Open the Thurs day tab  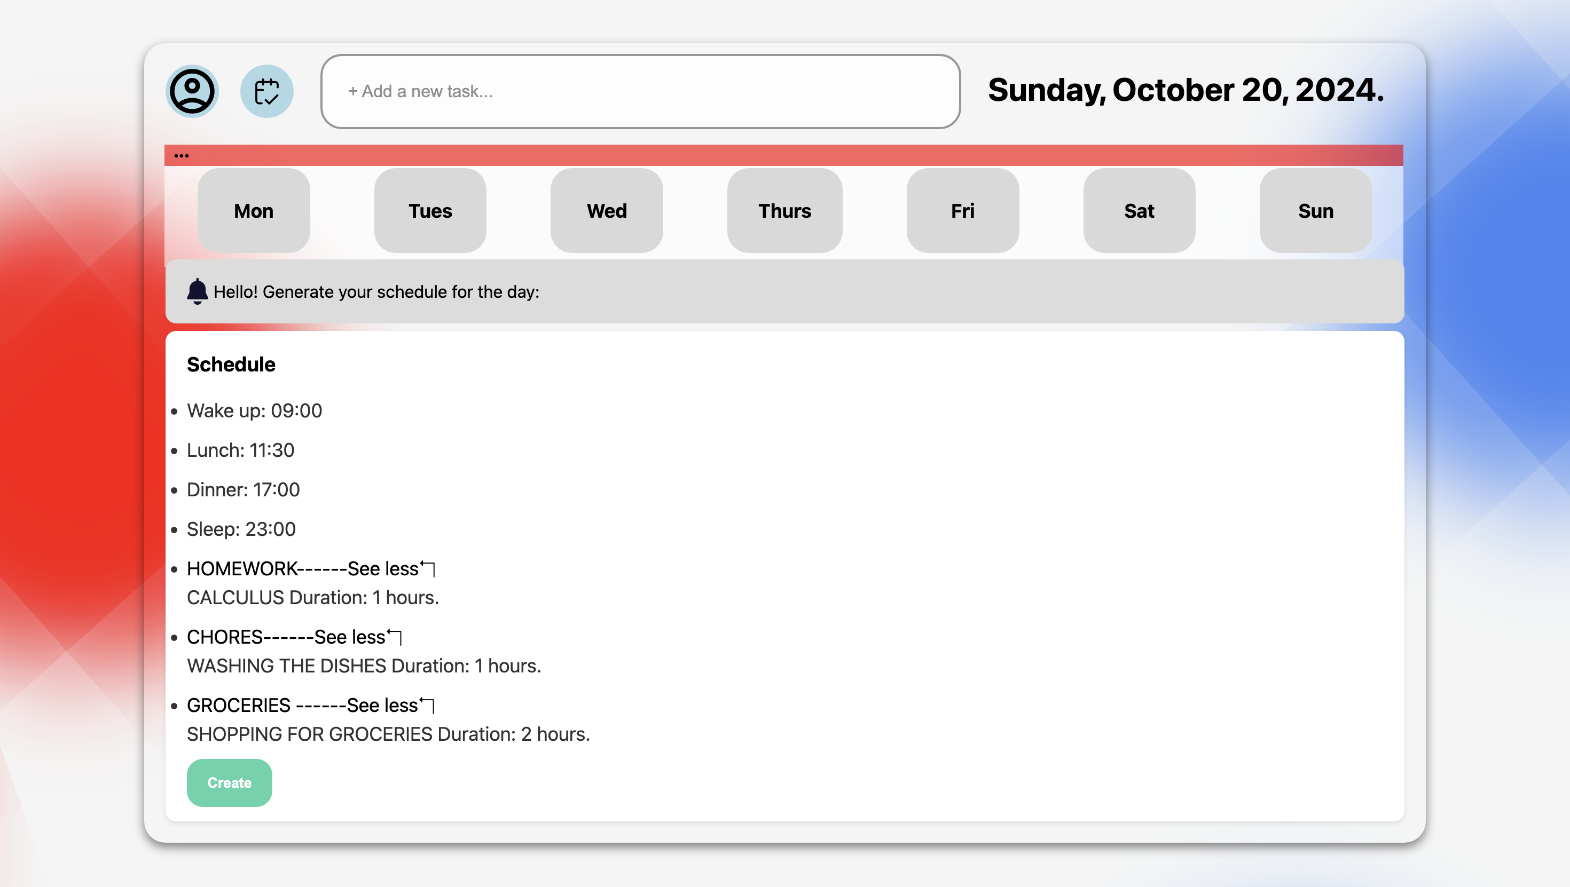tap(784, 211)
